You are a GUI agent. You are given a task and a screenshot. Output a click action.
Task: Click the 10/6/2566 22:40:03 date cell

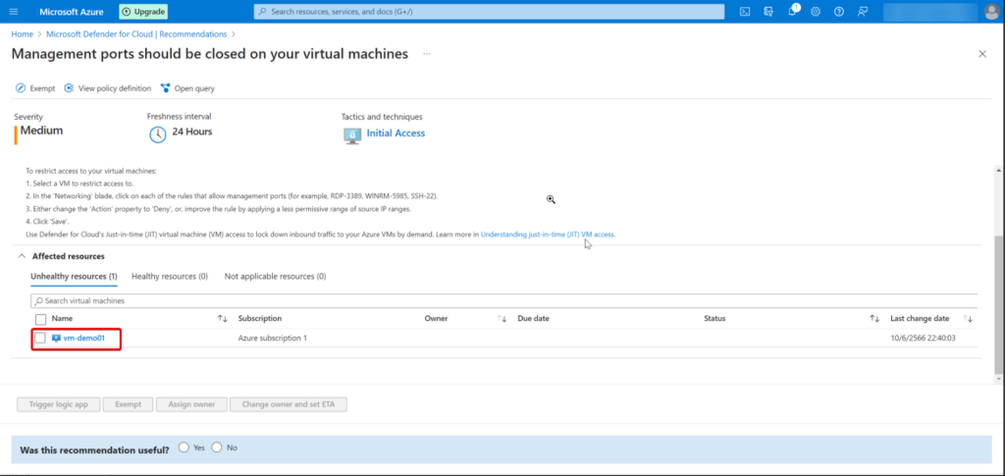[923, 338]
